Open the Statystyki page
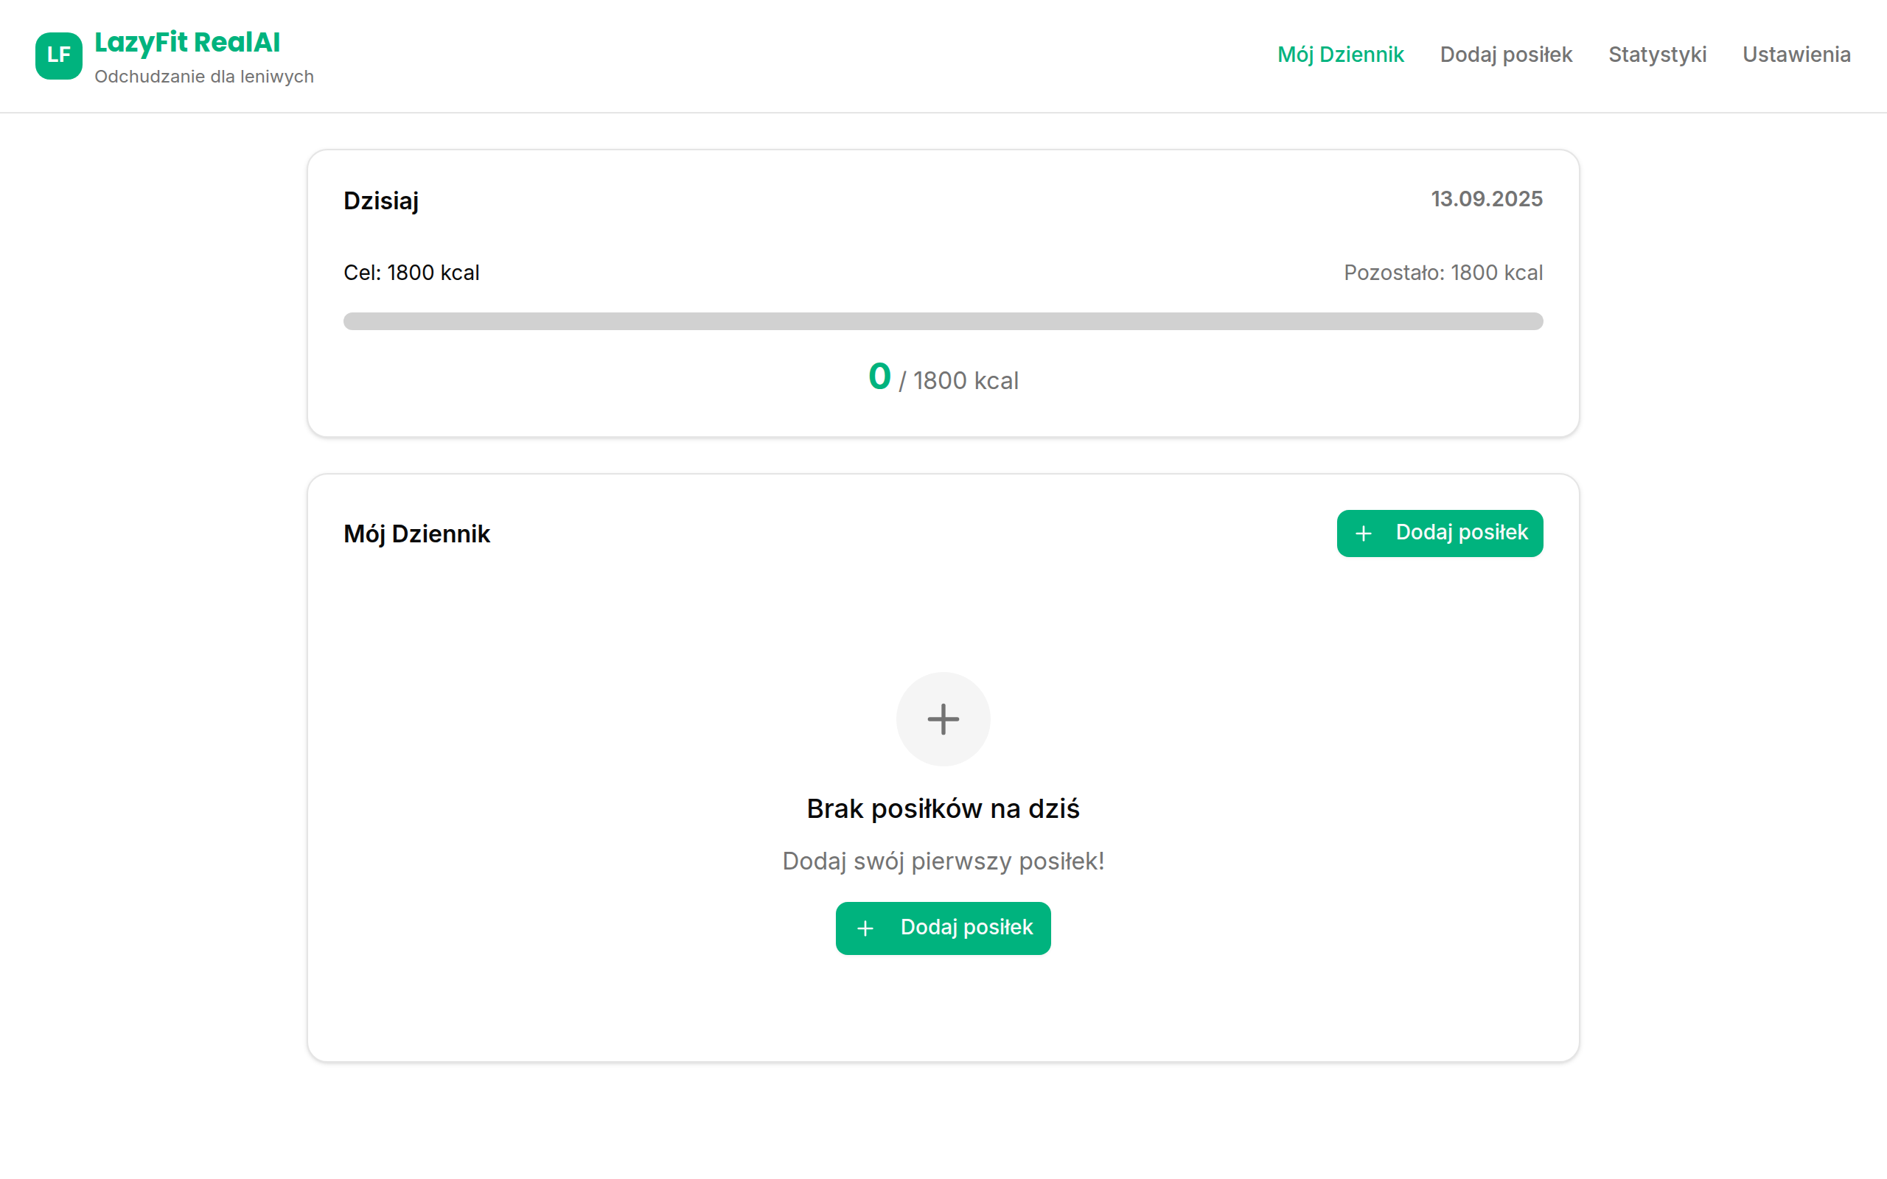Image resolution: width=1887 pixels, height=1179 pixels. coord(1657,55)
